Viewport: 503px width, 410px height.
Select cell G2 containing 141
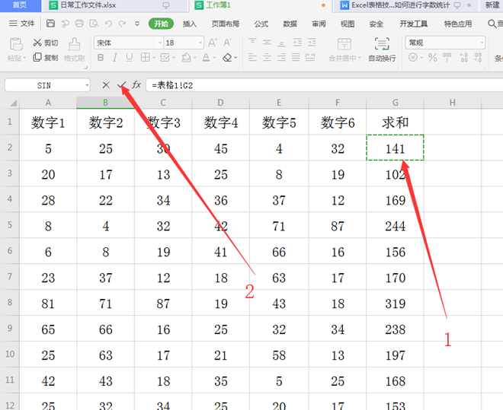(395, 149)
